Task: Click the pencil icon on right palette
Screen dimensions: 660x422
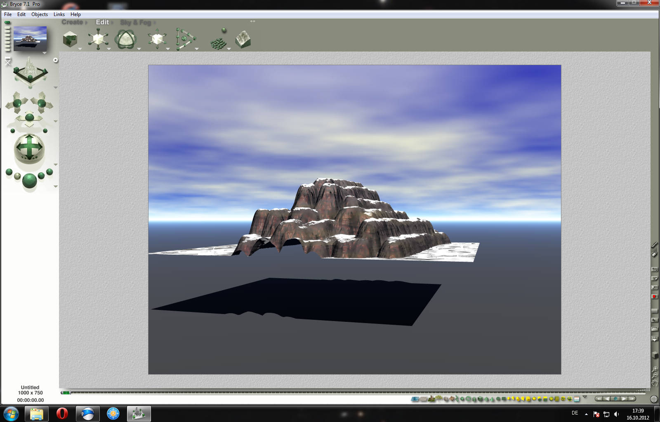Action: [655, 245]
